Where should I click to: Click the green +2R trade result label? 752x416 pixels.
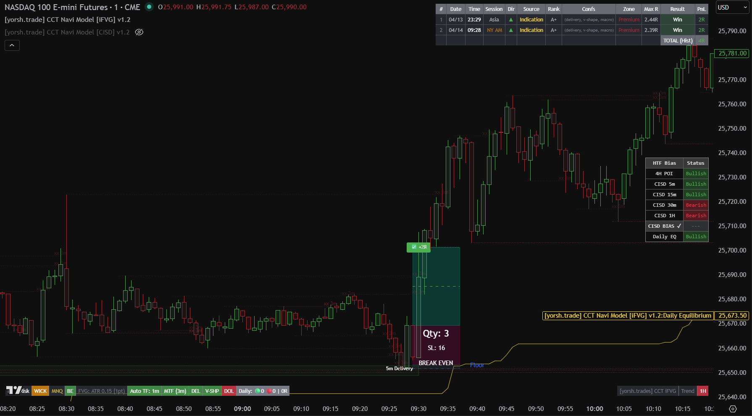(x=418, y=247)
